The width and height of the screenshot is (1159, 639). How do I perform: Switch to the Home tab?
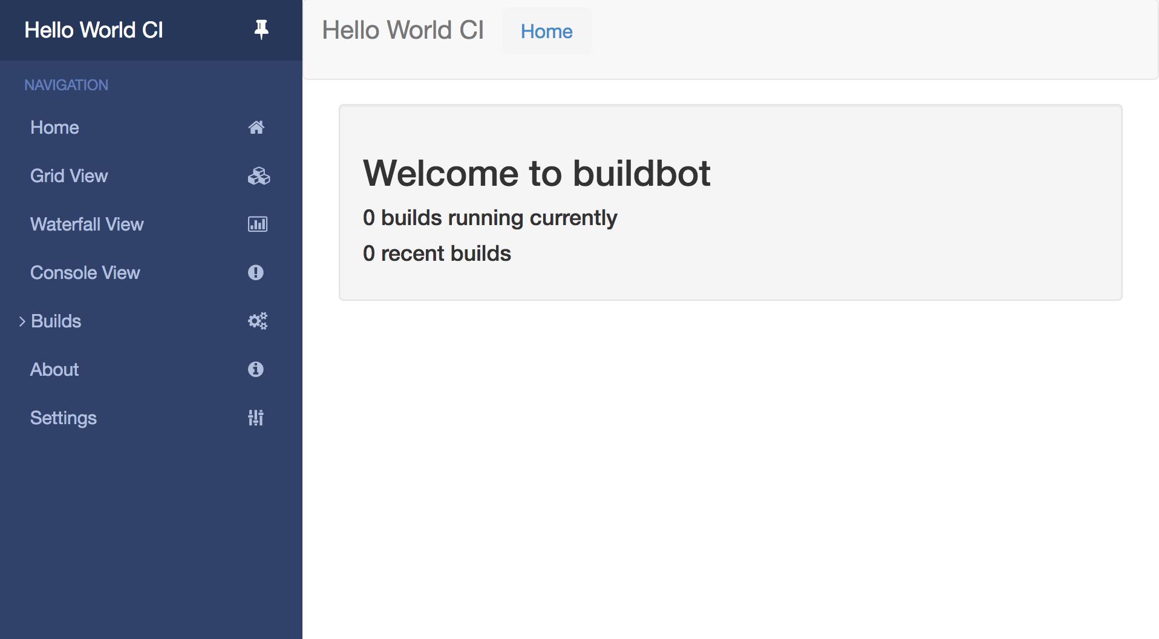coord(546,31)
